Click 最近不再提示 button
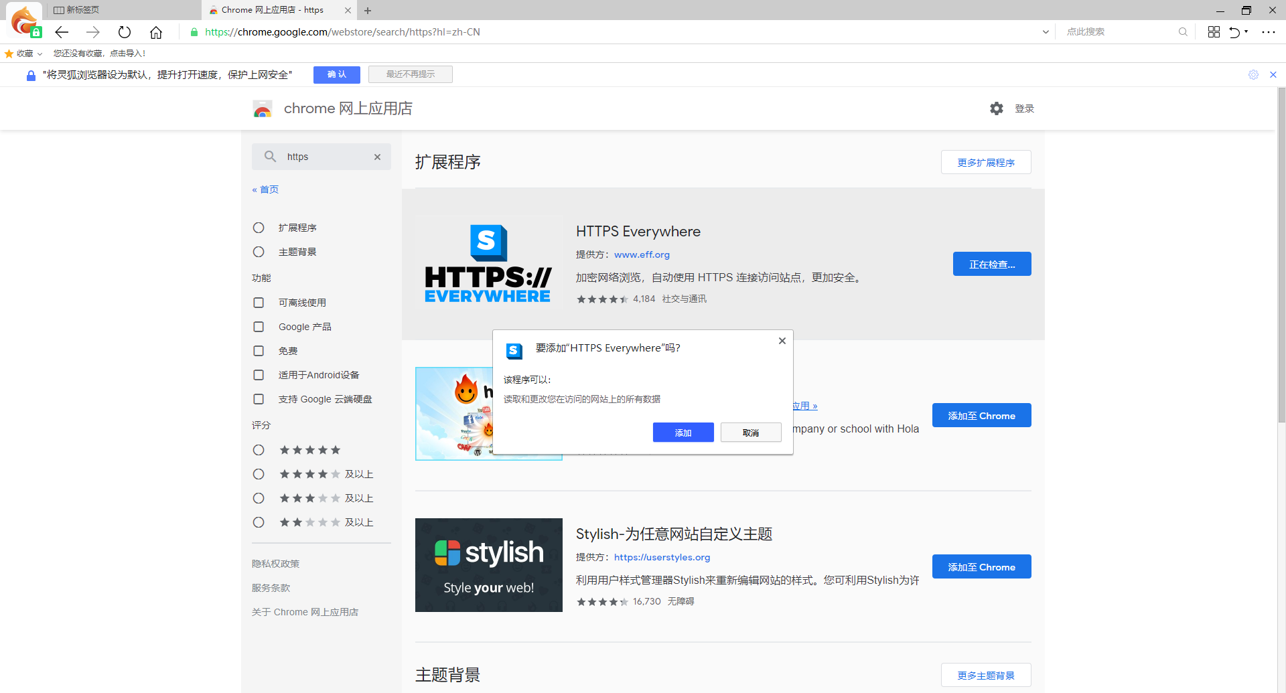This screenshot has width=1286, height=693. pyautogui.click(x=411, y=74)
